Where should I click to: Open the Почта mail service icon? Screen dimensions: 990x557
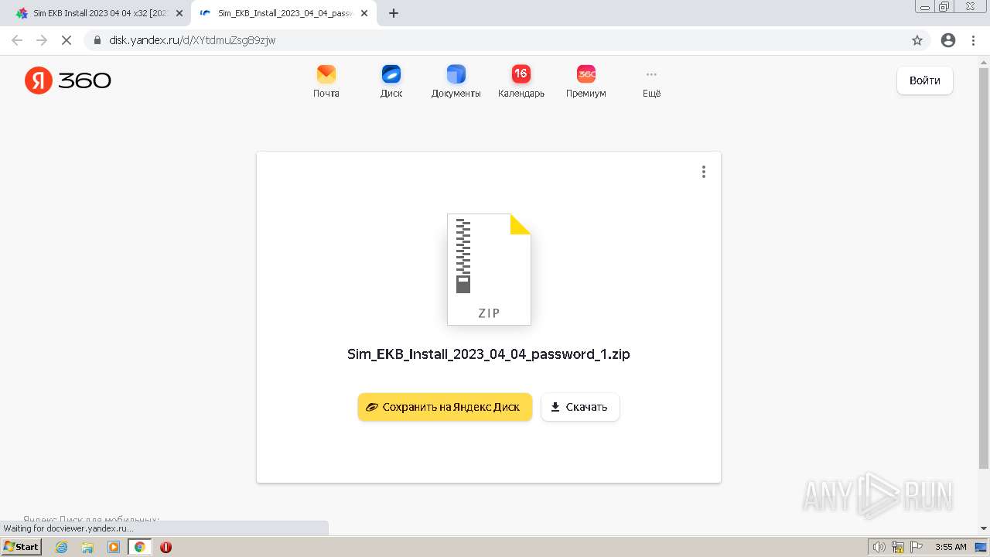point(326,81)
